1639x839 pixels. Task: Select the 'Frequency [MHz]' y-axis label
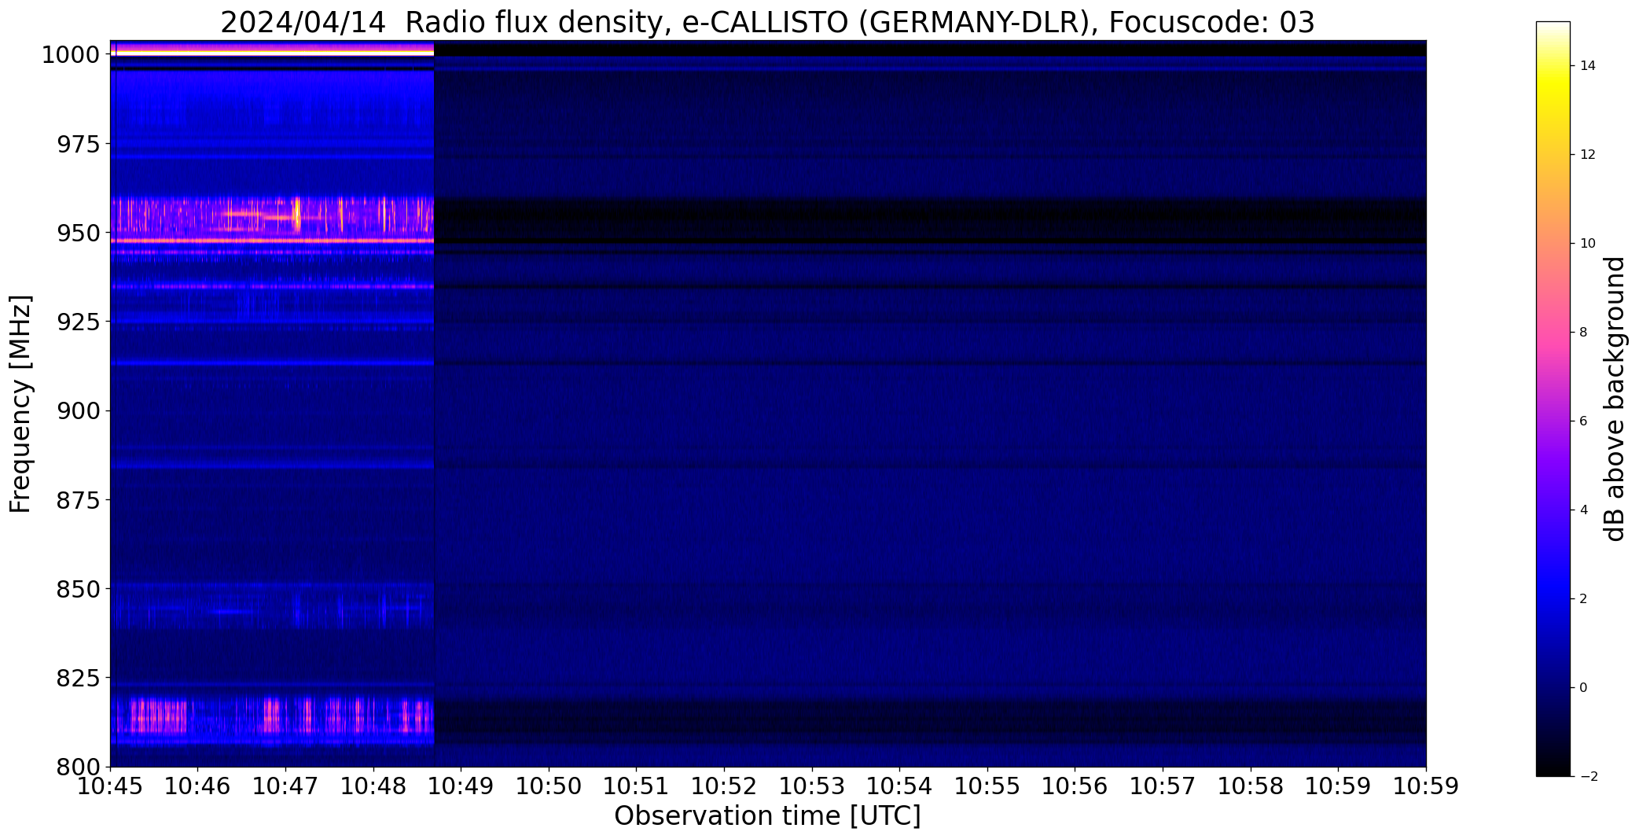pyautogui.click(x=20, y=403)
